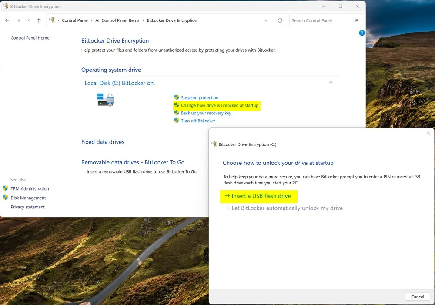This screenshot has height=305, width=435.
Task: Minimize the BitLocker Drive Encryption window
Action: pos(324,7)
